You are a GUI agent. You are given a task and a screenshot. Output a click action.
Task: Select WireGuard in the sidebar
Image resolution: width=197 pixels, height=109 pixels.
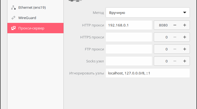click(27, 18)
